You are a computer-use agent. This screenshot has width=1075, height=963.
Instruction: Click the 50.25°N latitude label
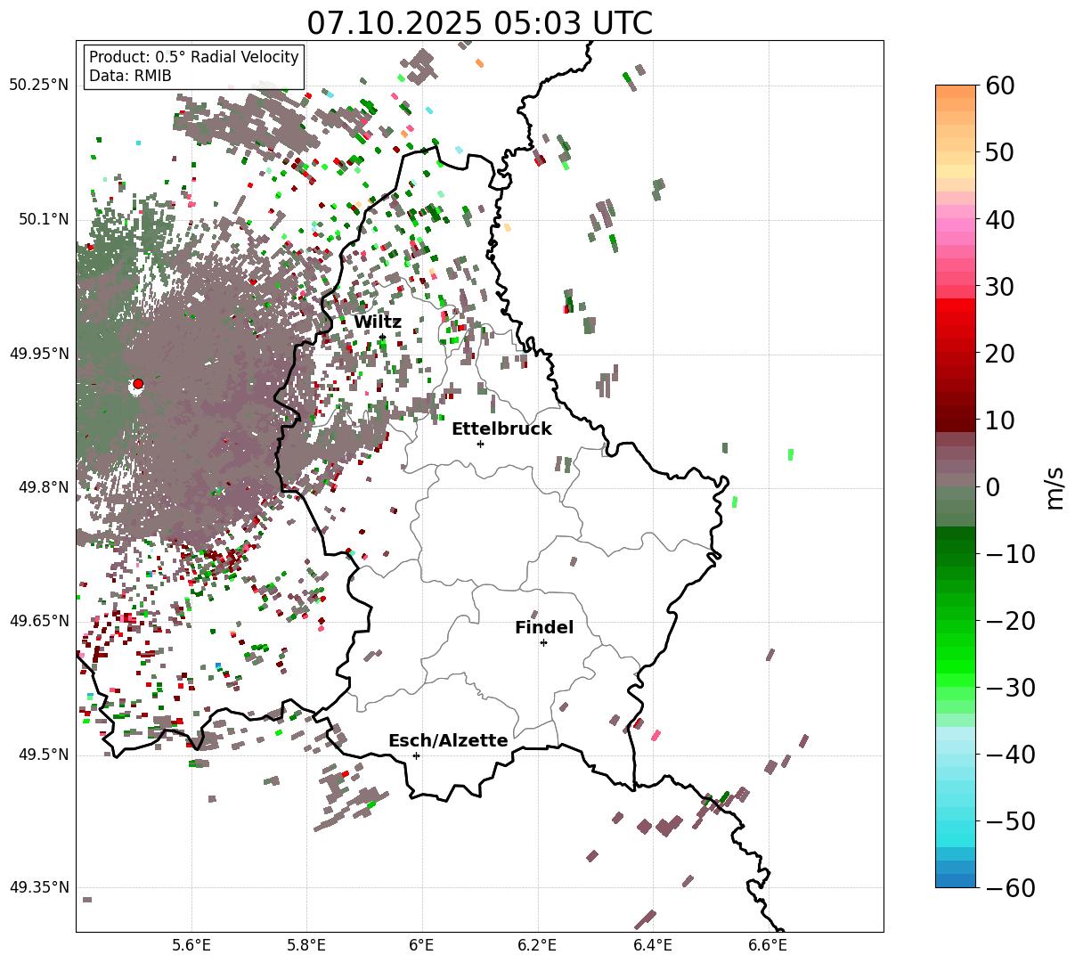click(38, 86)
